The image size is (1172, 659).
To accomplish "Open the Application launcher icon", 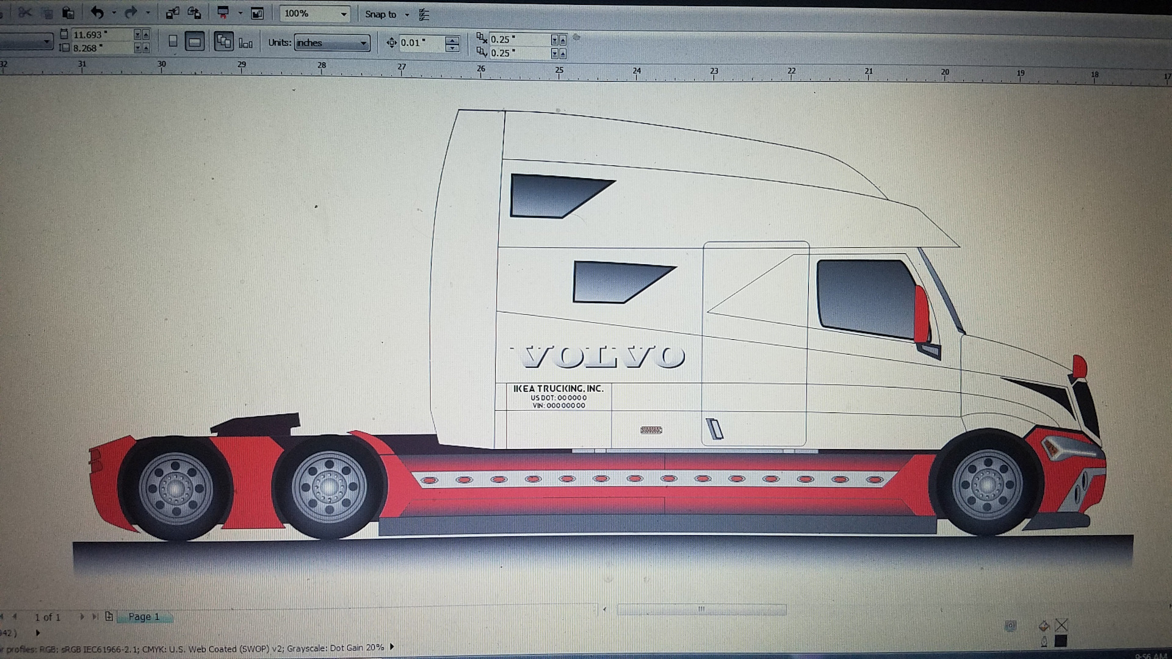I will pos(223,13).
